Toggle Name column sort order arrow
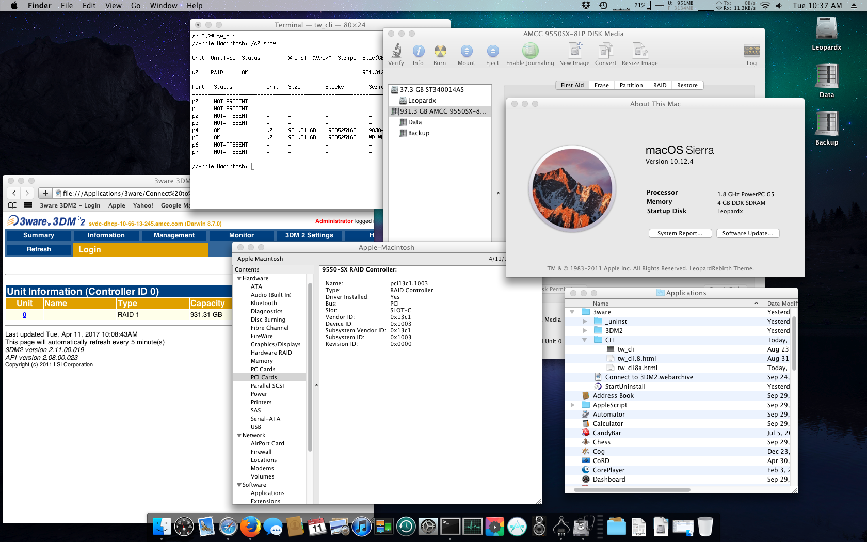Image resolution: width=867 pixels, height=542 pixels. [756, 304]
